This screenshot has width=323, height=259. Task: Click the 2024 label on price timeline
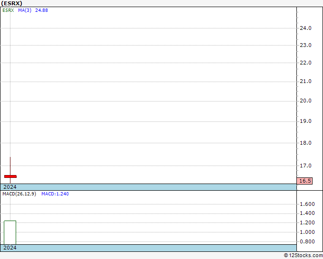tap(10, 187)
